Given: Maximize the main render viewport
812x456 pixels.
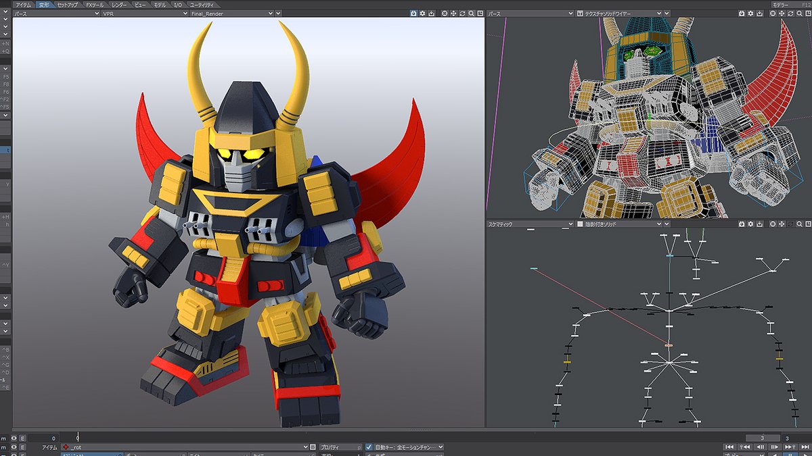Looking at the screenshot, I should pyautogui.click(x=480, y=13).
